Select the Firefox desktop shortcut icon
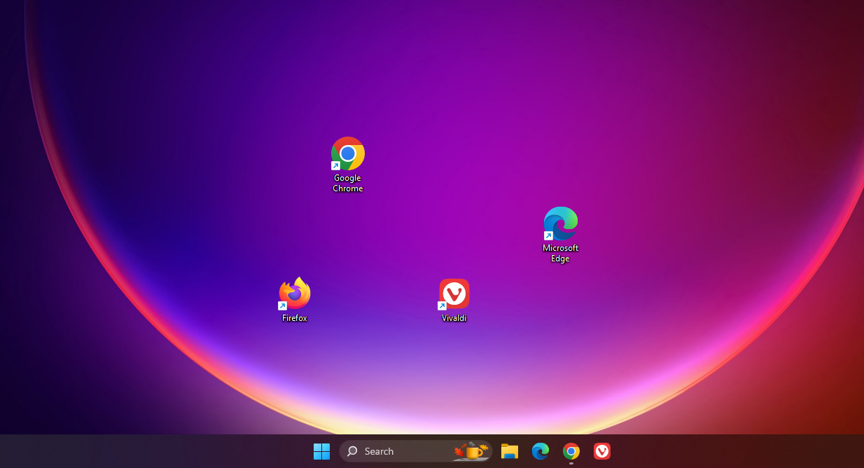The height and width of the screenshot is (468, 864). 295,294
